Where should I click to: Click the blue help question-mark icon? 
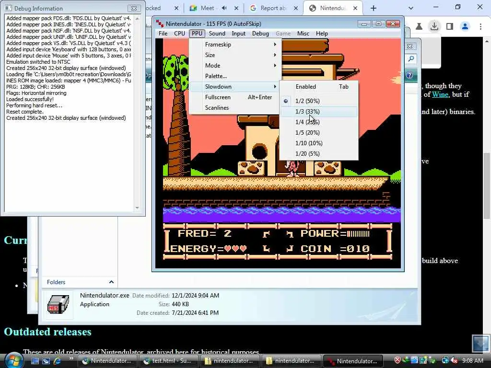pyautogui.click(x=409, y=75)
